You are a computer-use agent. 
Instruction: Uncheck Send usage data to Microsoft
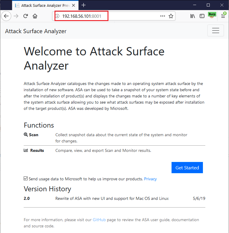pyautogui.click(x=25, y=179)
